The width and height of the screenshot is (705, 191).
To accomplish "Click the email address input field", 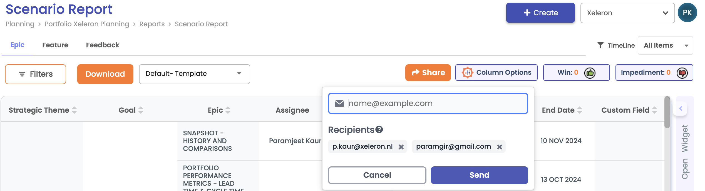I will (436, 104).
